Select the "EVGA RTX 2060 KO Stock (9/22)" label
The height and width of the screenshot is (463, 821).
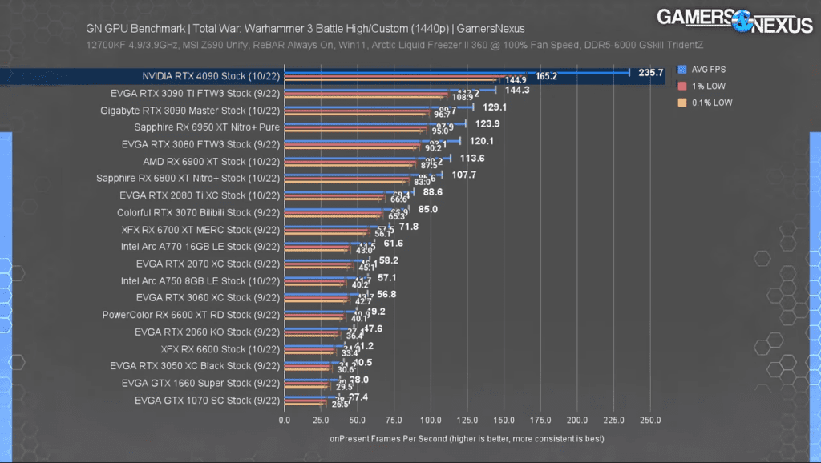pos(208,332)
